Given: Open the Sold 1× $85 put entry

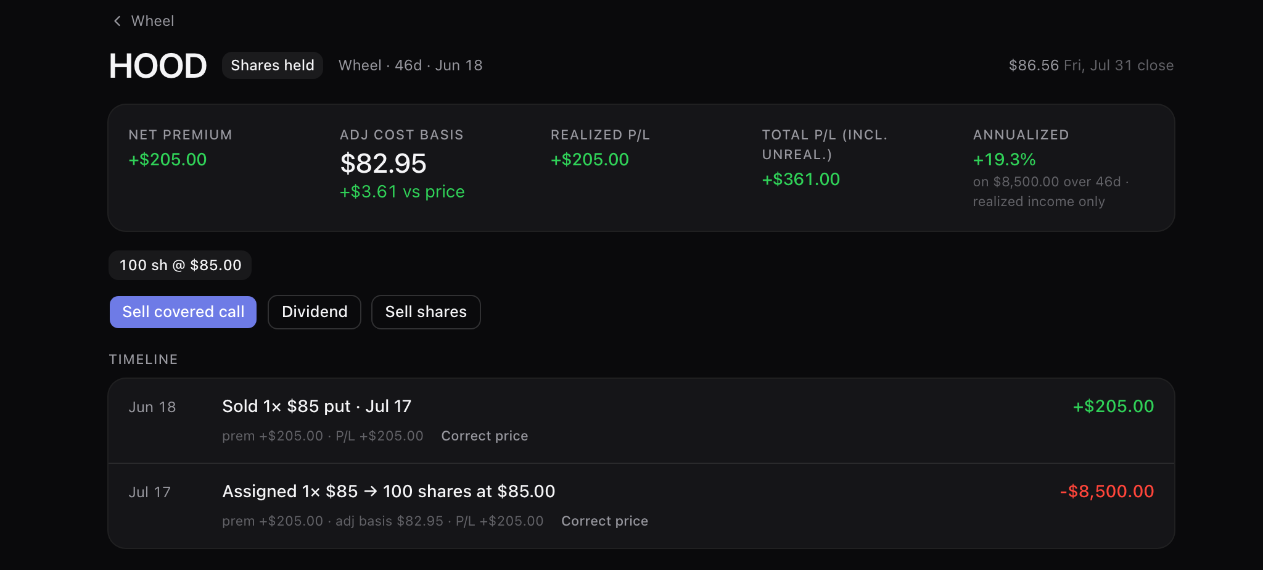Looking at the screenshot, I should coord(641,421).
